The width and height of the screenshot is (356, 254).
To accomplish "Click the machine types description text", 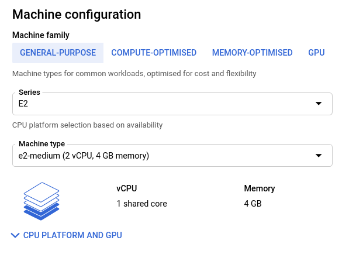I will click(134, 74).
